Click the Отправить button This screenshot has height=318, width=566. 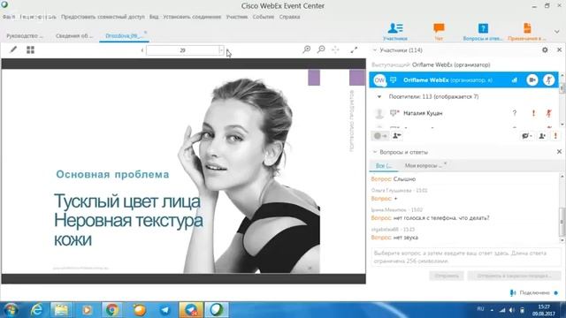pos(447,276)
